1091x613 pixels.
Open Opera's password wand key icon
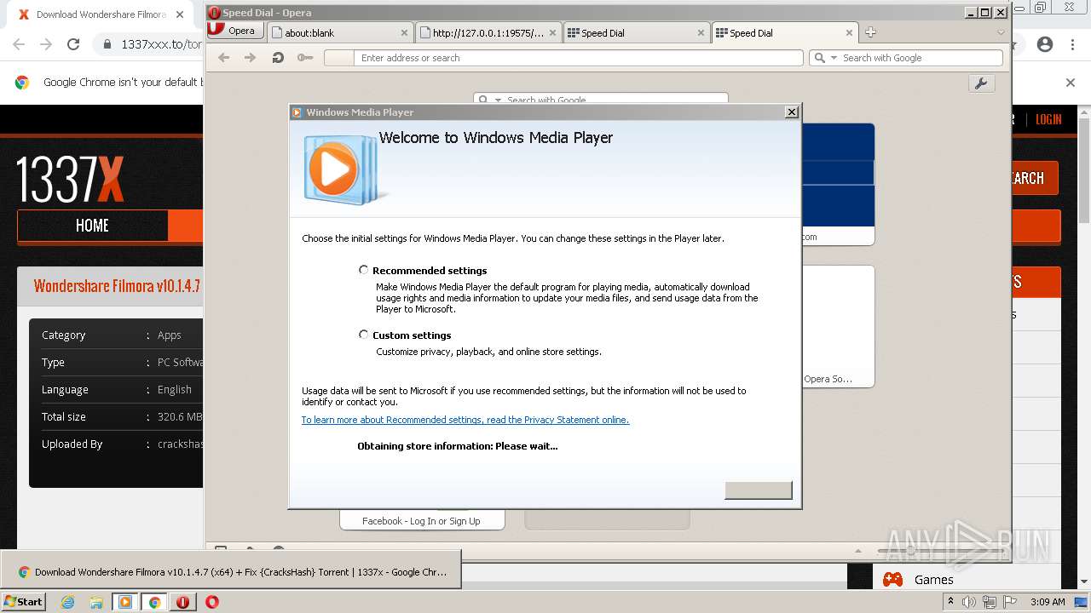pyautogui.click(x=305, y=58)
